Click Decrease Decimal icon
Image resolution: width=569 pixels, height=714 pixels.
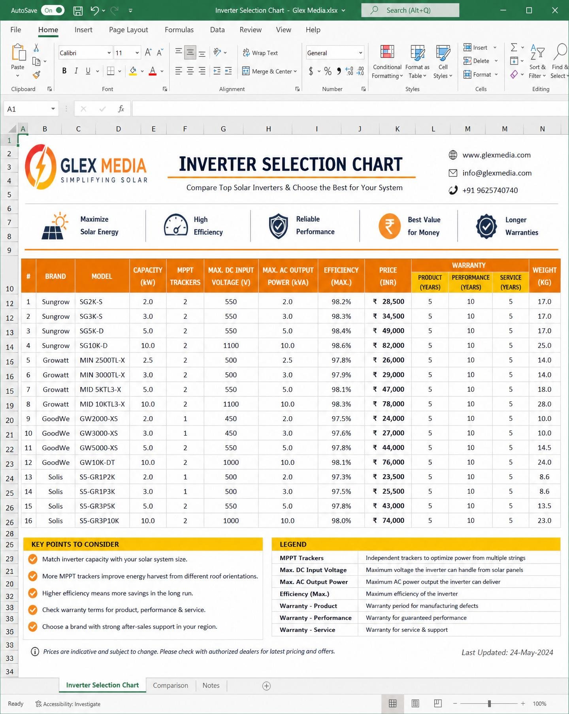click(360, 71)
